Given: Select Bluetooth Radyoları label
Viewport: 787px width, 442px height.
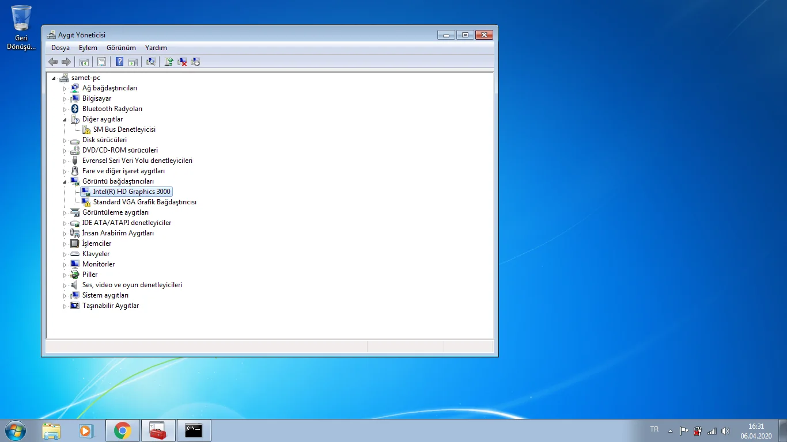Looking at the screenshot, I should pyautogui.click(x=112, y=109).
